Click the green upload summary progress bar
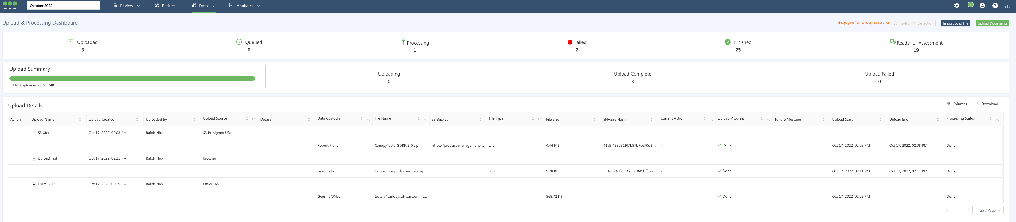 [x=132, y=78]
